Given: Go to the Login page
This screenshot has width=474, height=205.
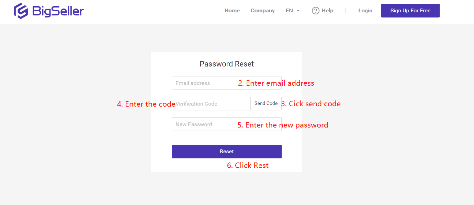Looking at the screenshot, I should coord(365,11).
